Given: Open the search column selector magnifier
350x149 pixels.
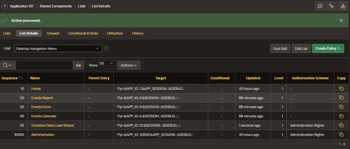Looking at the screenshot, I should [x=7, y=65].
